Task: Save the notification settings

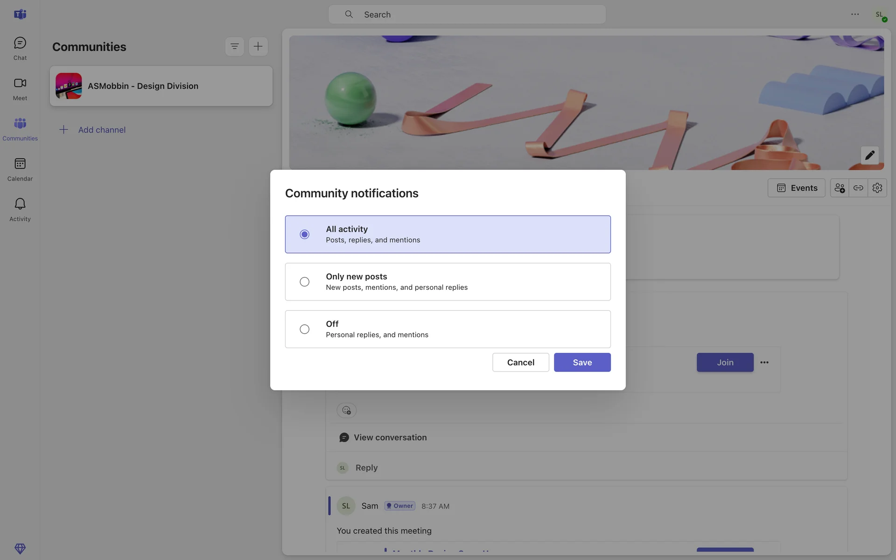Action: click(582, 363)
